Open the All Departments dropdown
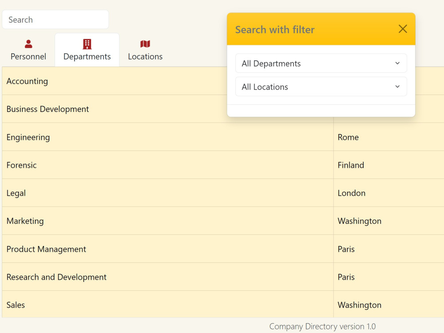 pos(321,63)
